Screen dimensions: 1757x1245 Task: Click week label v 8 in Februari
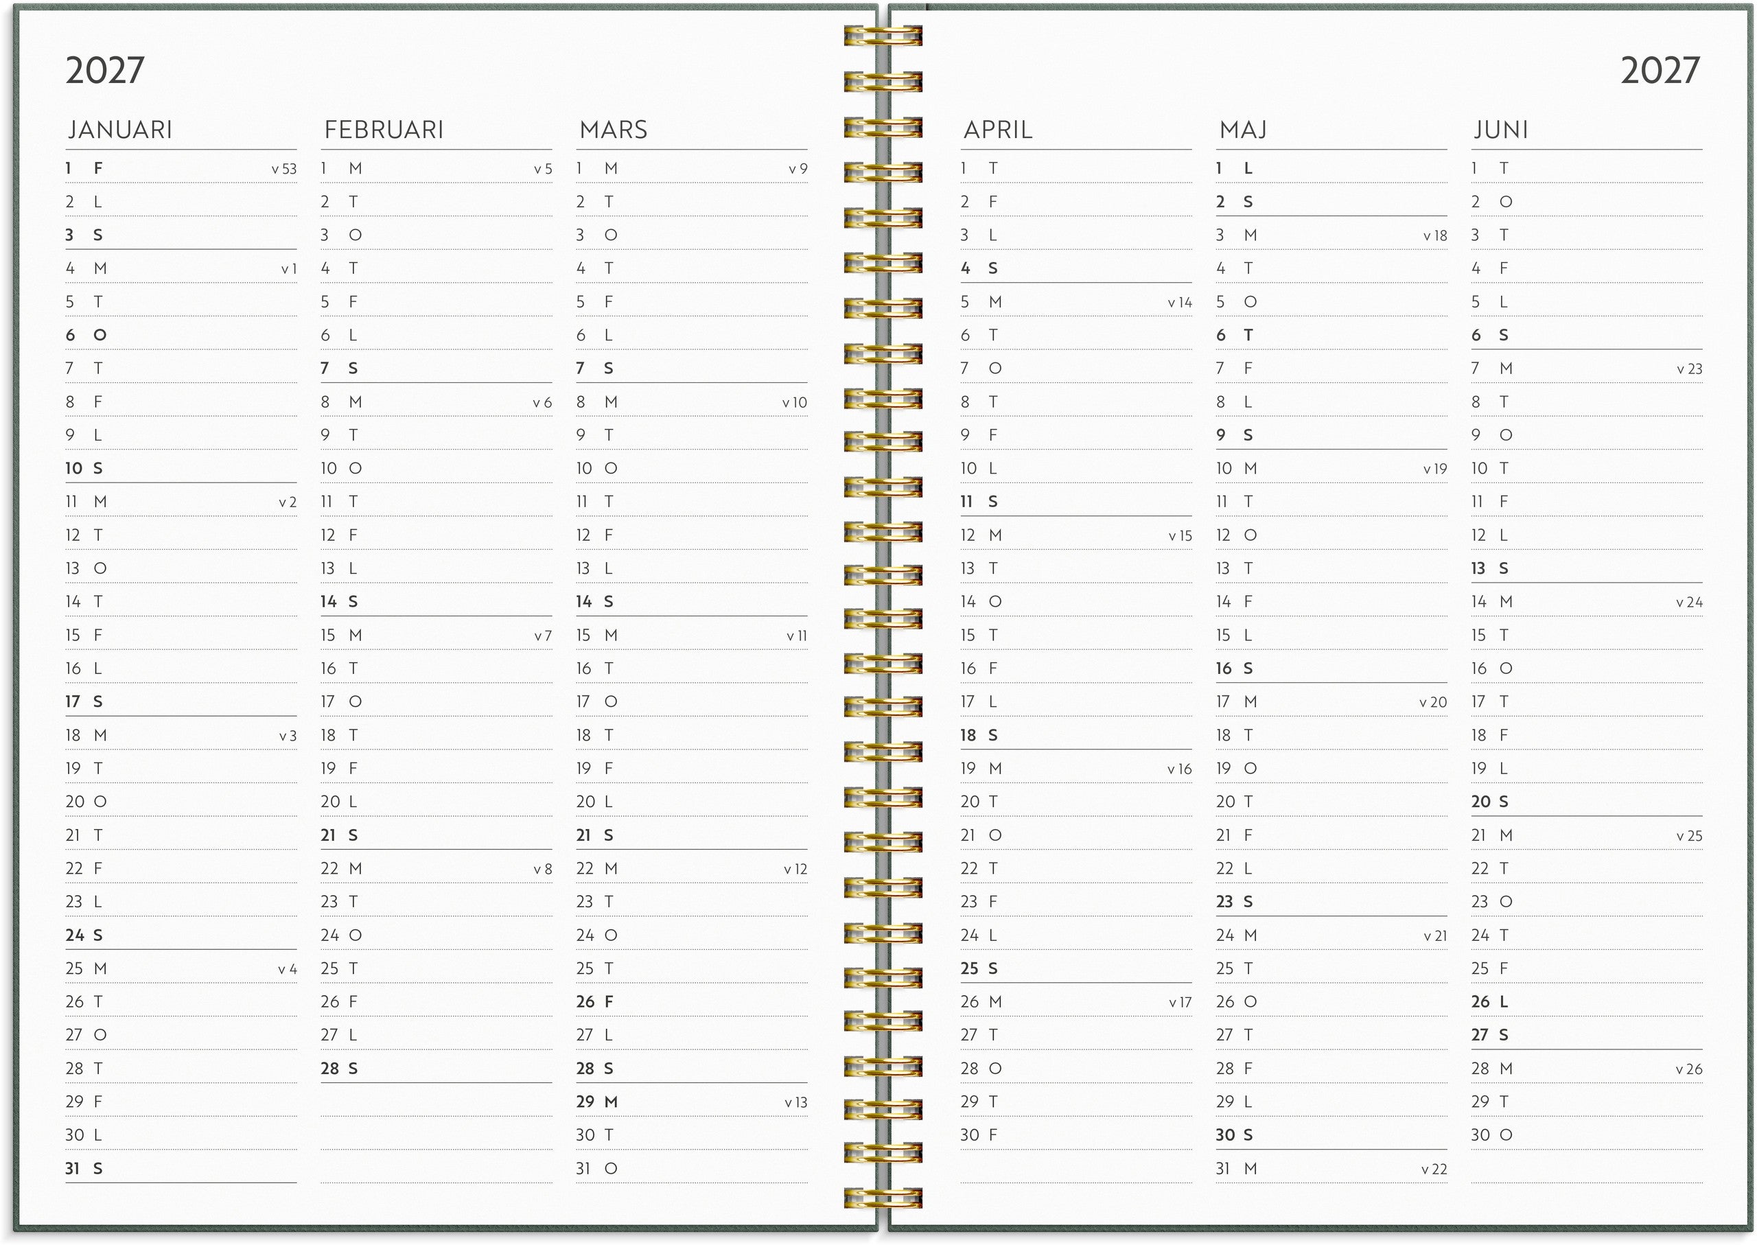point(543,870)
